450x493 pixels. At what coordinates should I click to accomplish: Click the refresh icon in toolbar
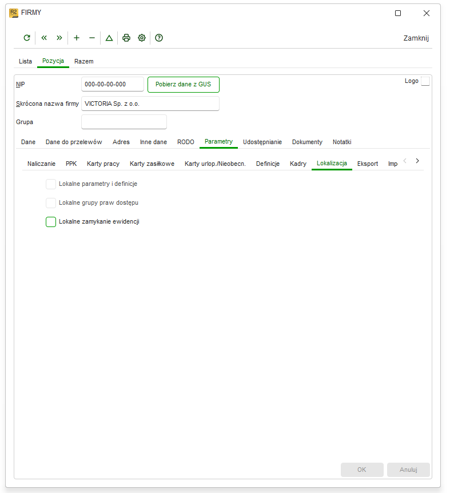[27, 38]
